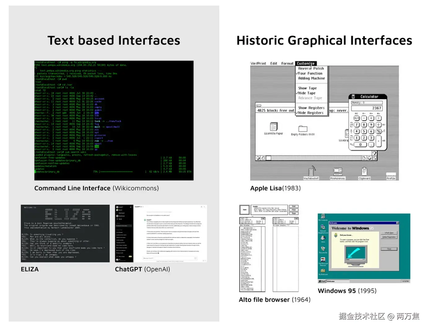The image size is (428, 329).
Task: Click the Lisa window resize box icon
Action: [x=374, y=158]
